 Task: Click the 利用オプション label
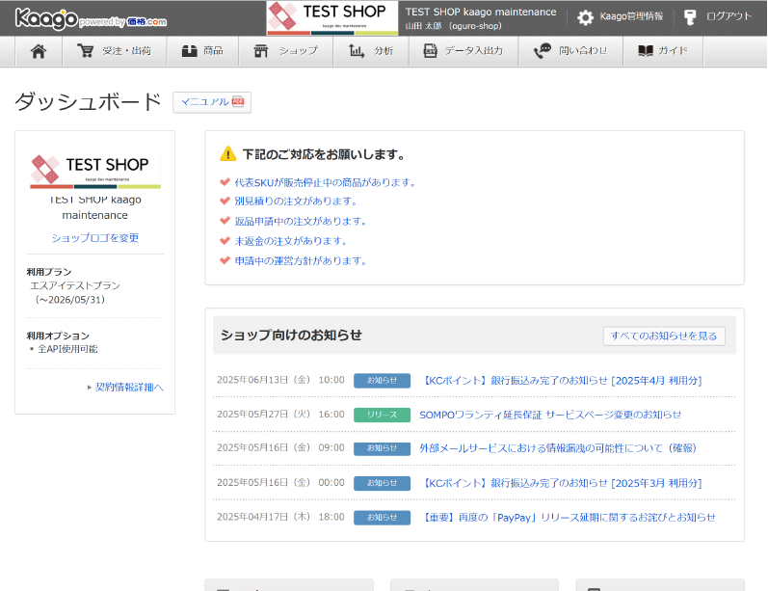pyautogui.click(x=58, y=336)
